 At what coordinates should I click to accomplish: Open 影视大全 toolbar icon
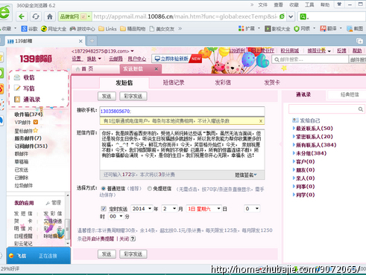click(x=268, y=29)
